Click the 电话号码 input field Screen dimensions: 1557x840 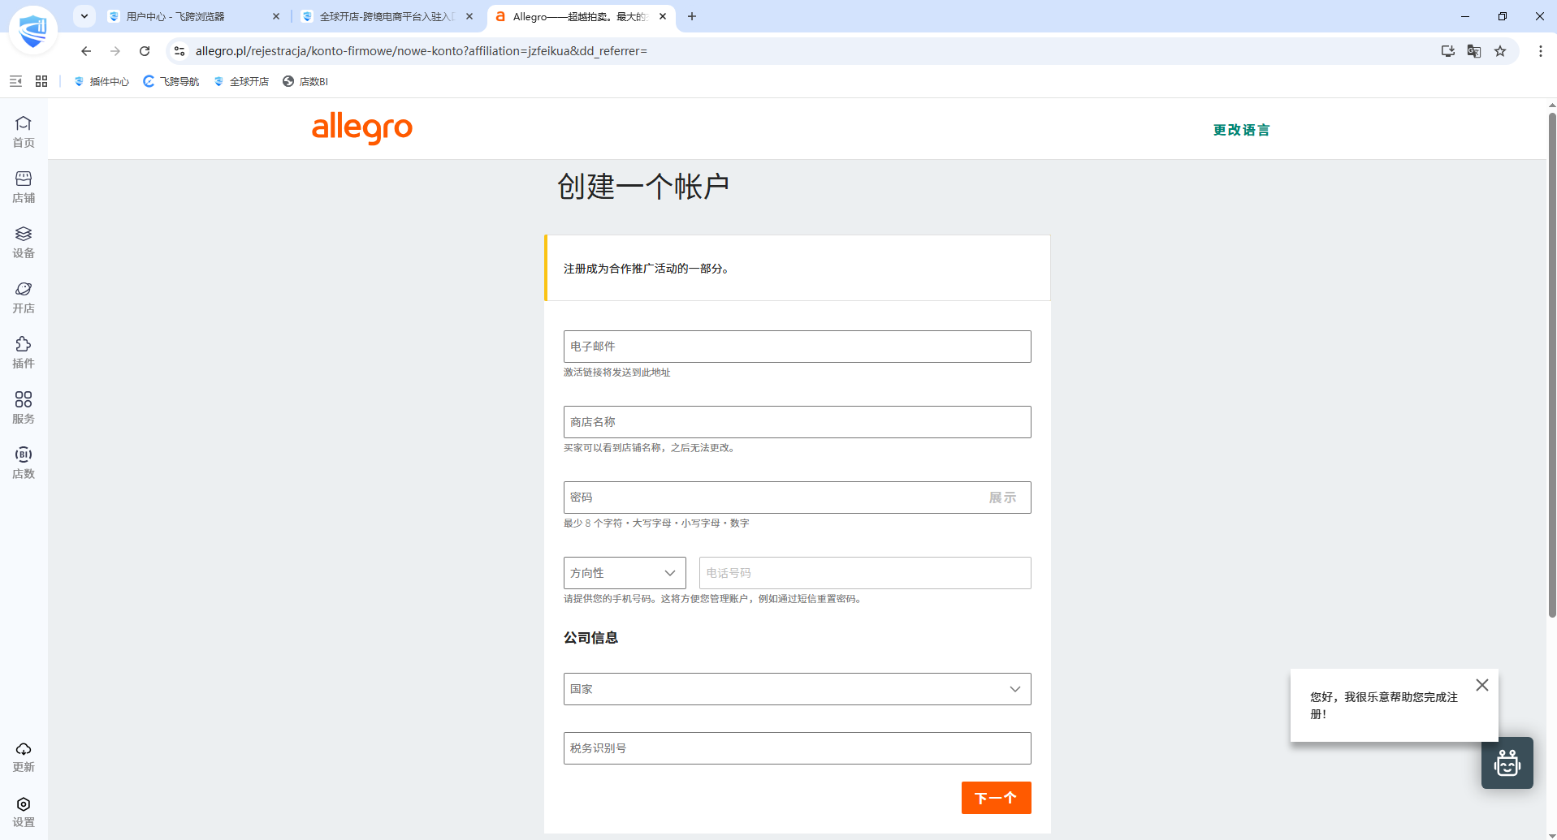coord(865,573)
